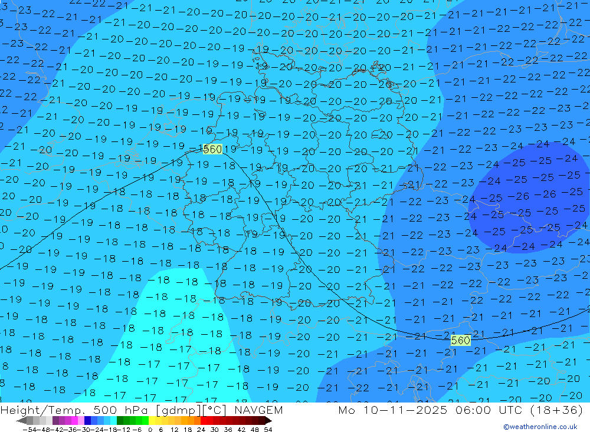Click the yellow legend swatch above 0
Viewport: 590px width, 432px height.
pos(152,420)
